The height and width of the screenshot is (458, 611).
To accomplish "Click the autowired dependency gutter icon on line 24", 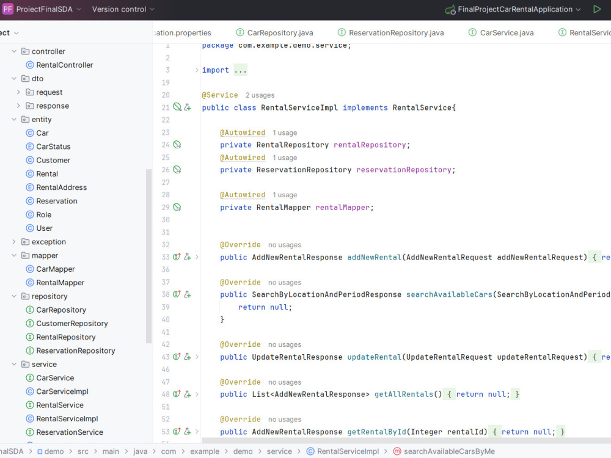I will [177, 145].
